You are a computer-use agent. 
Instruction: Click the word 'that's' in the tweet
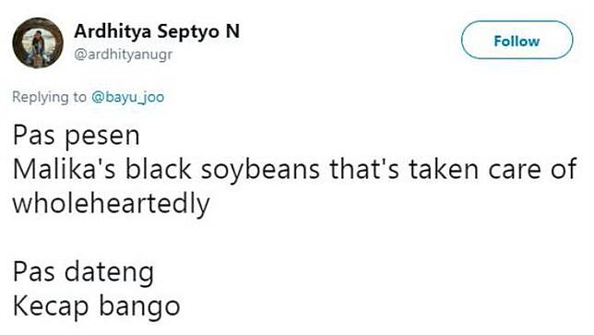[x=364, y=169]
